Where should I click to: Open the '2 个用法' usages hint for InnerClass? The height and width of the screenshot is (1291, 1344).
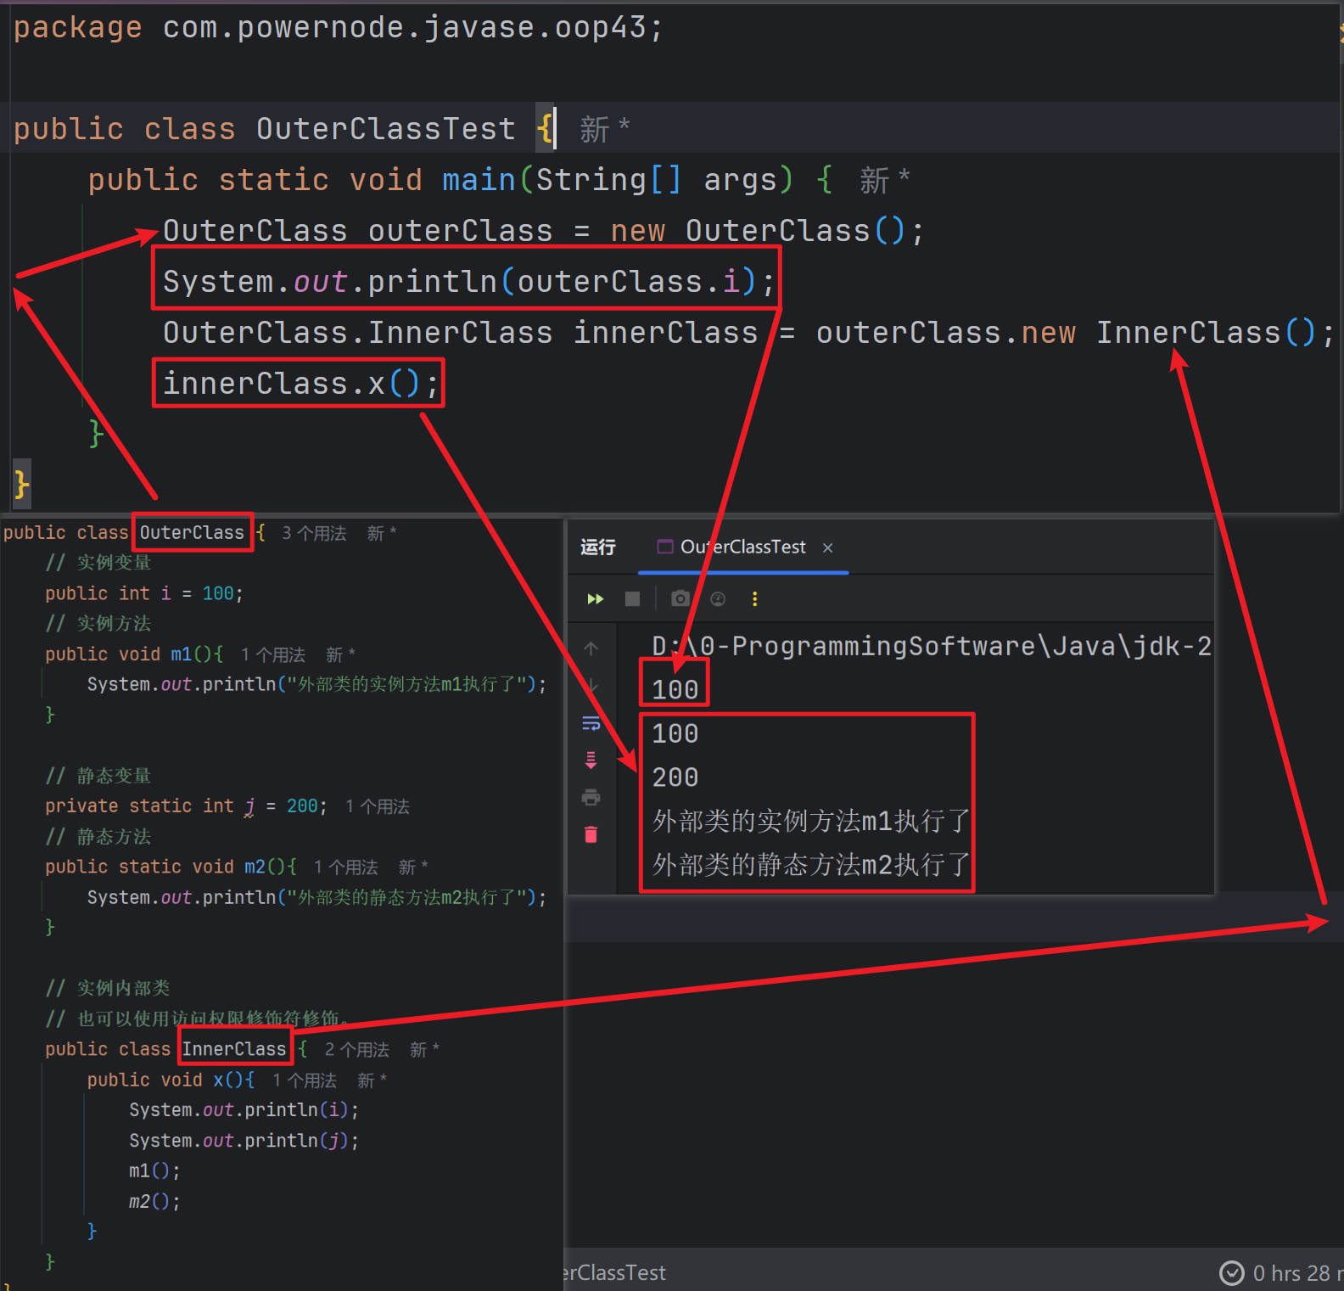coord(356,1050)
